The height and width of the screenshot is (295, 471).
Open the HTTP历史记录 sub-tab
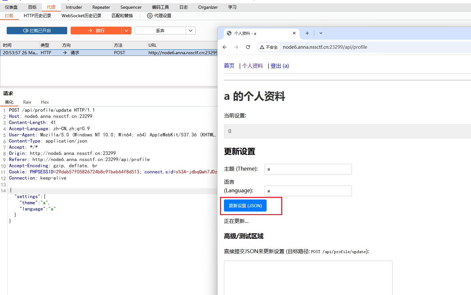pos(37,16)
